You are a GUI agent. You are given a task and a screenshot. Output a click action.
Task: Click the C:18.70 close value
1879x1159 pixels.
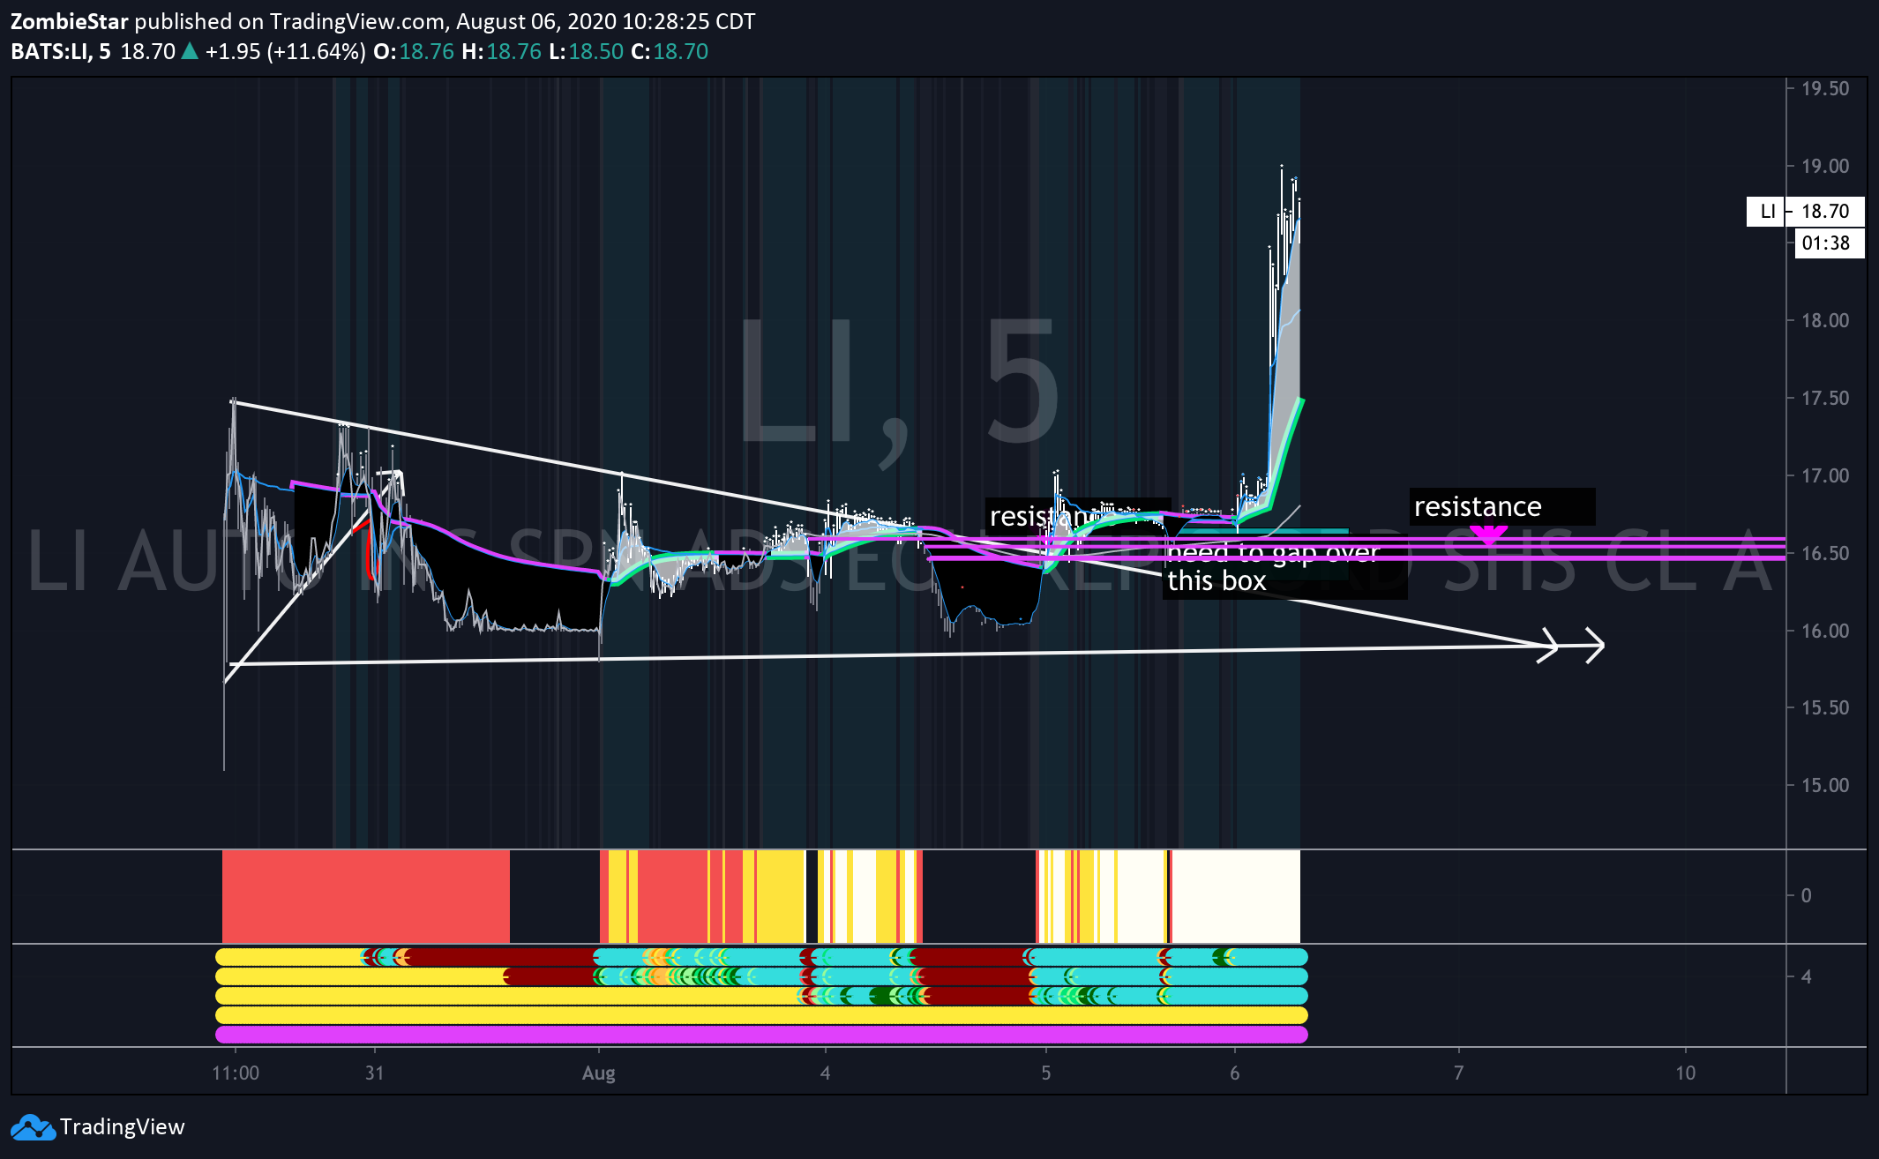670,51
